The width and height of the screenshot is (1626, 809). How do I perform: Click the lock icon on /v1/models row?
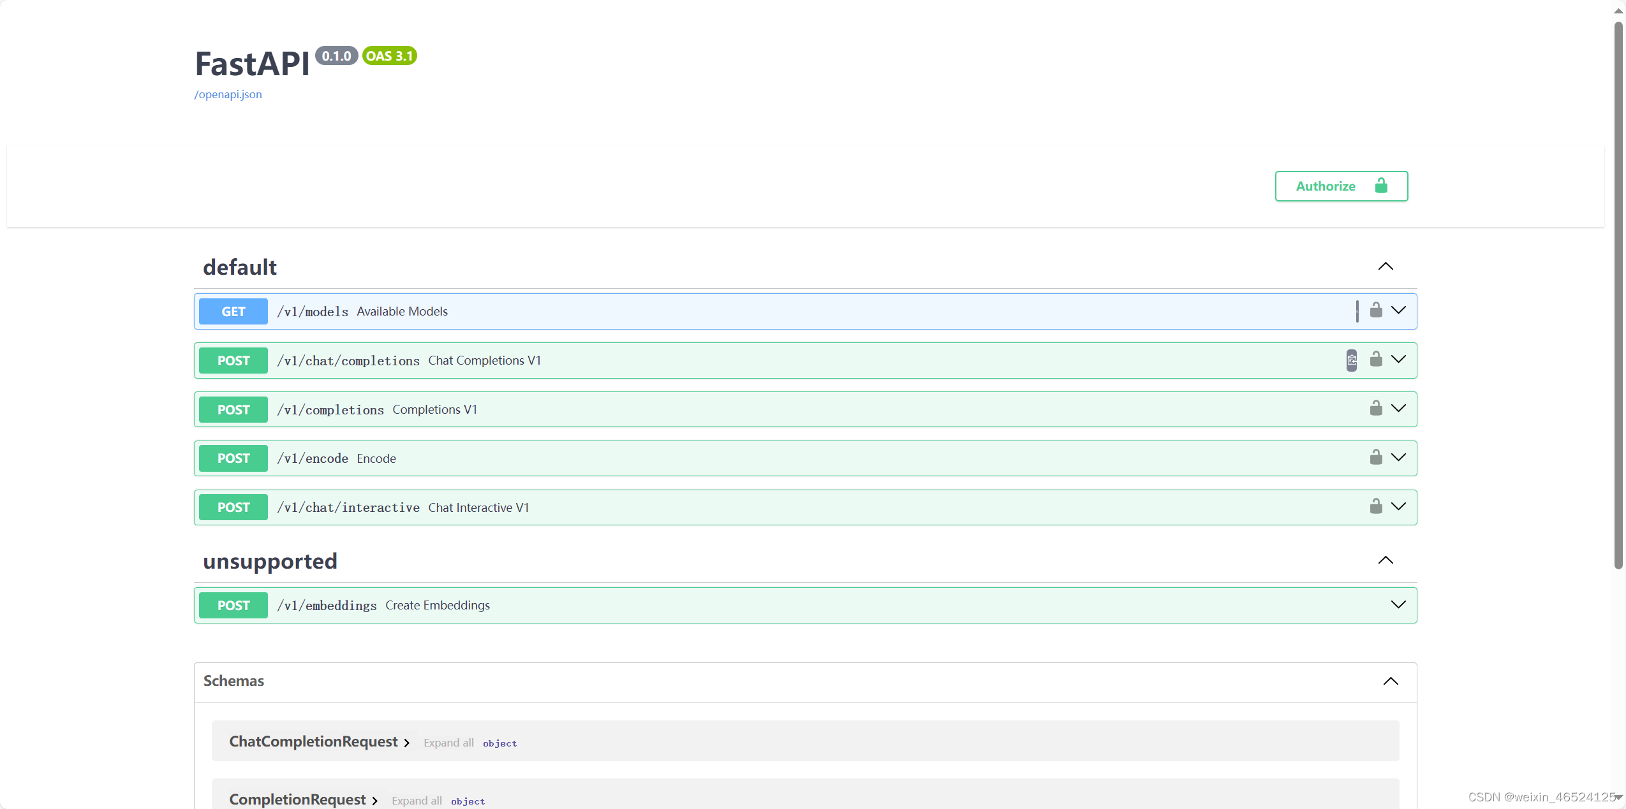pyautogui.click(x=1376, y=310)
